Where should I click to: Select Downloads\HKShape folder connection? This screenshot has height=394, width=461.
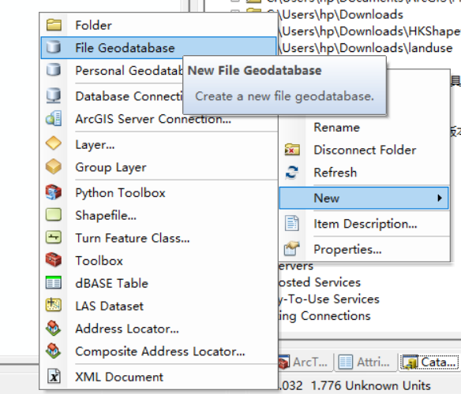pos(369,31)
